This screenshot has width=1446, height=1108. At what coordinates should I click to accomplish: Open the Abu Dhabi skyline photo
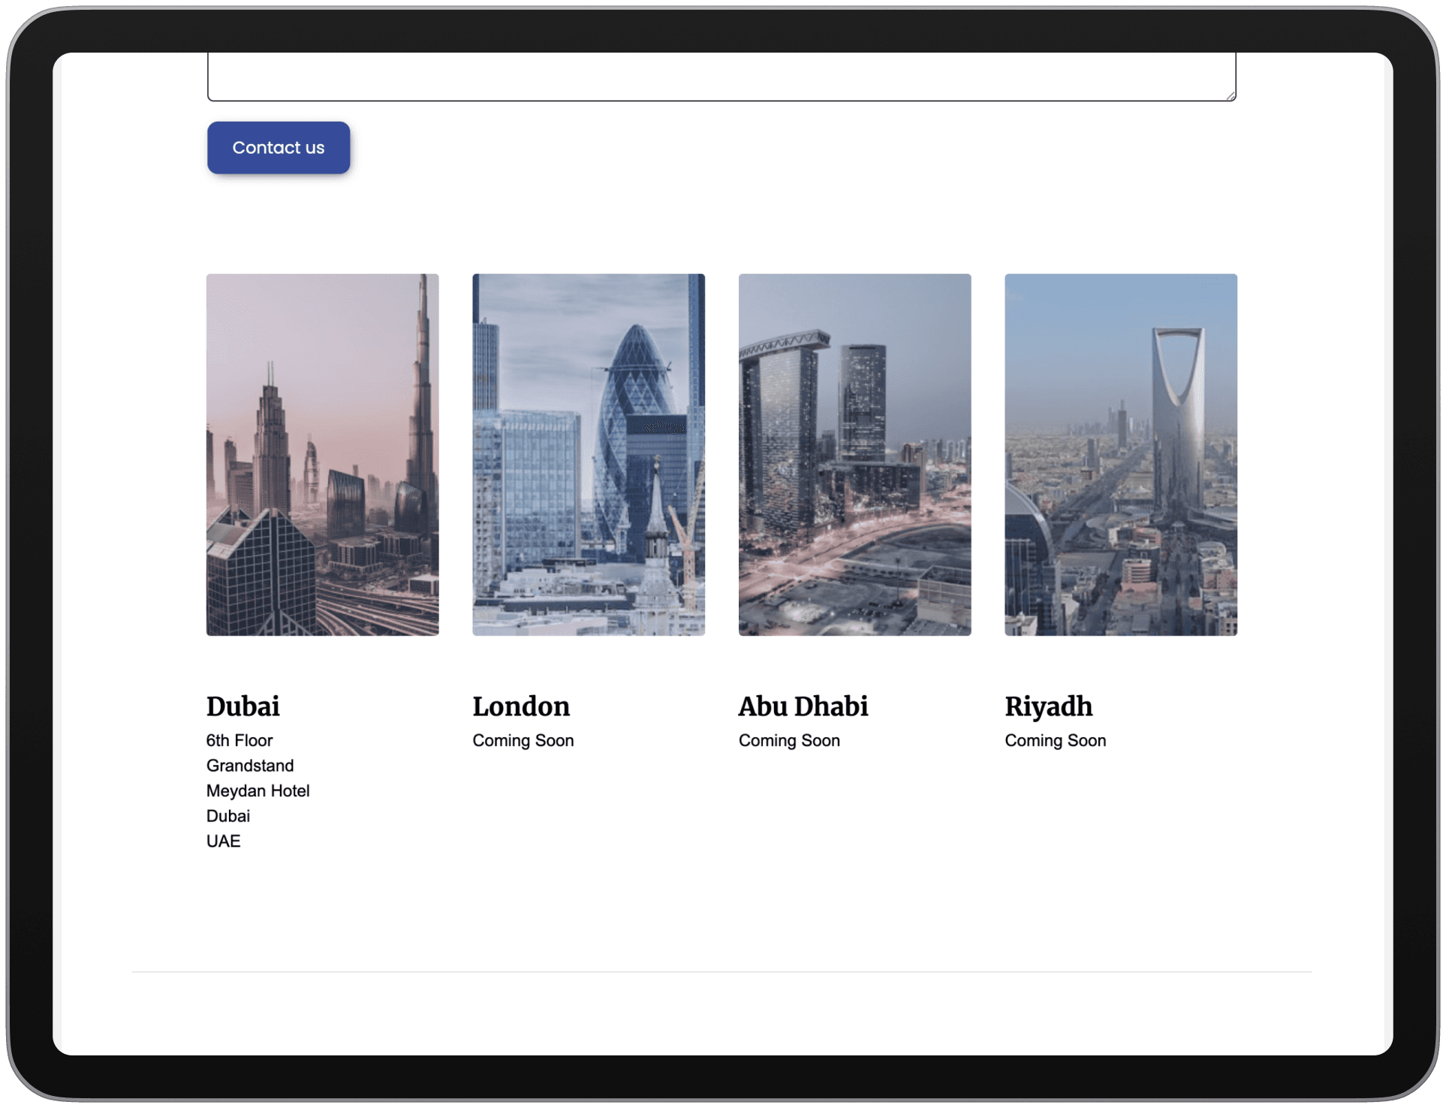tap(854, 454)
